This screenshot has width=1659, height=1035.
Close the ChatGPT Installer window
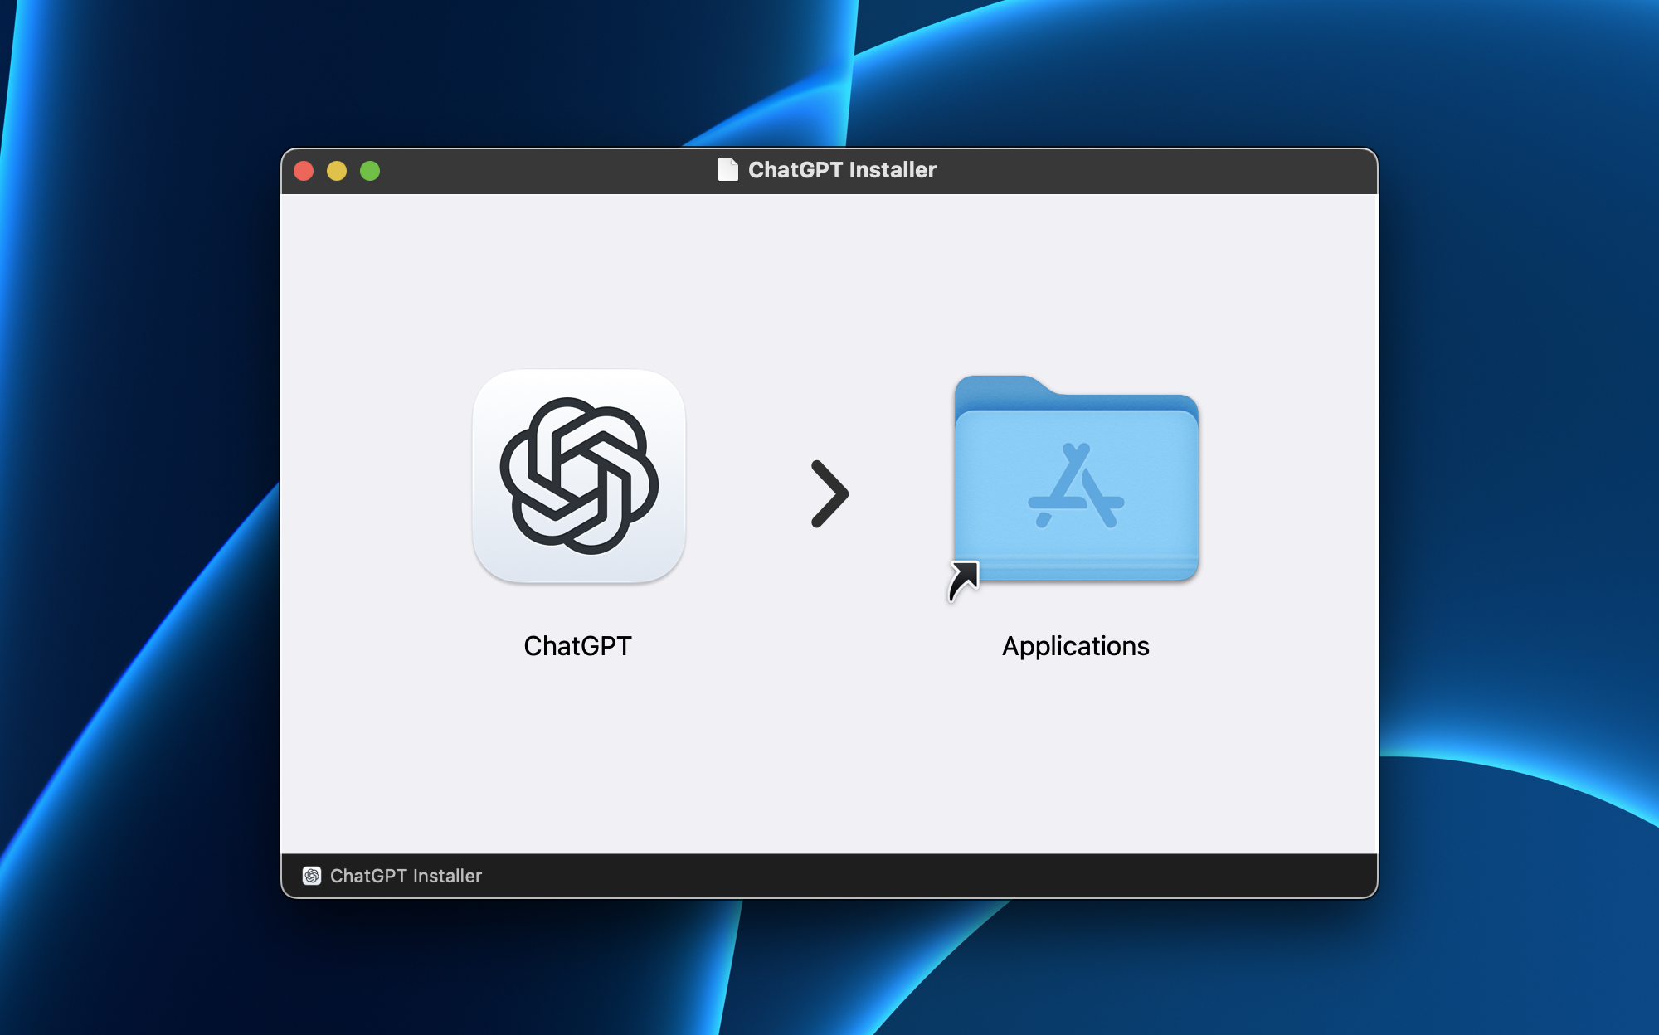[304, 171]
